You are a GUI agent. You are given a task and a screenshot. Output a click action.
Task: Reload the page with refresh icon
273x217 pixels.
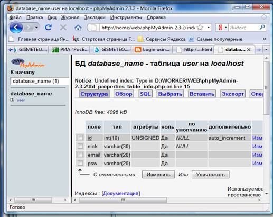click(48, 28)
